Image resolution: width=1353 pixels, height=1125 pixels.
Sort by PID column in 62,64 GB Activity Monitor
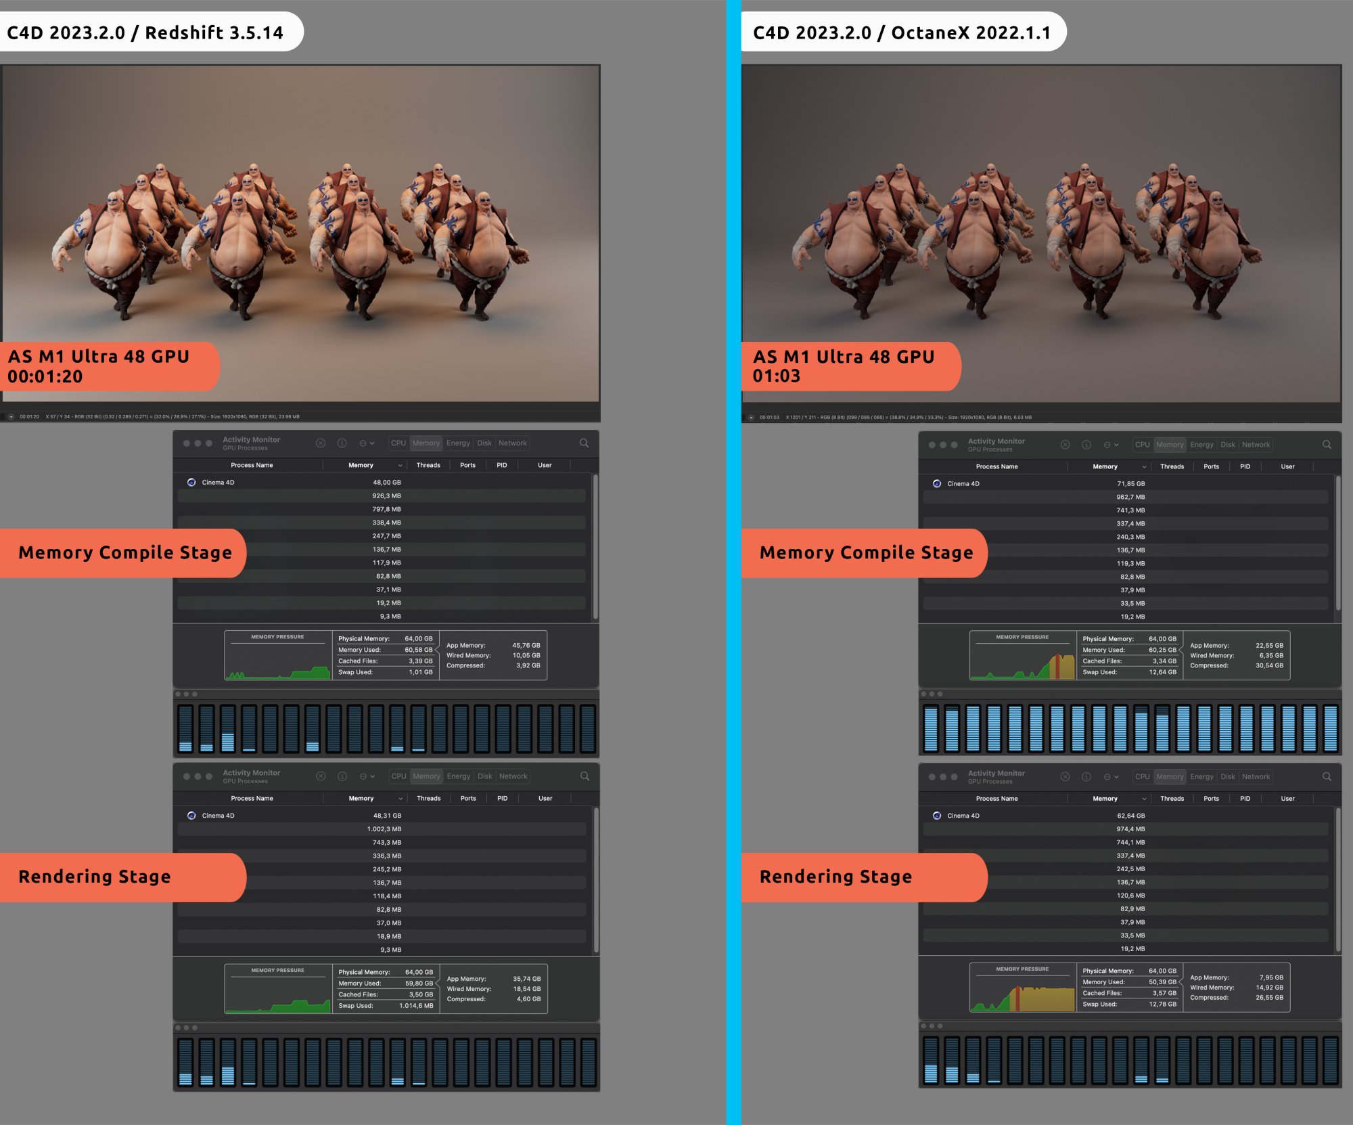(1245, 799)
